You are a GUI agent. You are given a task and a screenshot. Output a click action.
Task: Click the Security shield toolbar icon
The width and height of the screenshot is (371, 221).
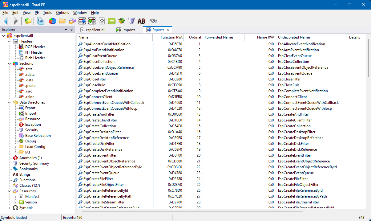131,21
